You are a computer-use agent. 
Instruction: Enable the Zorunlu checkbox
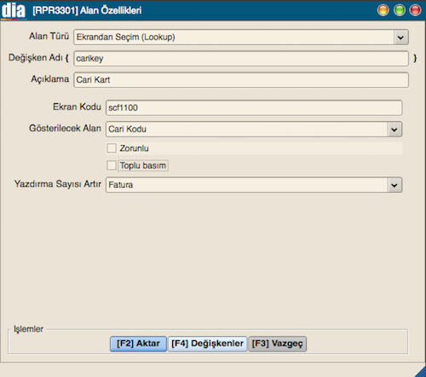point(112,148)
